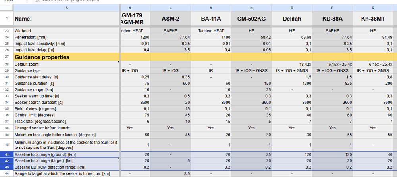Click the Delilah name cell
397x177 pixels.
[292, 19]
